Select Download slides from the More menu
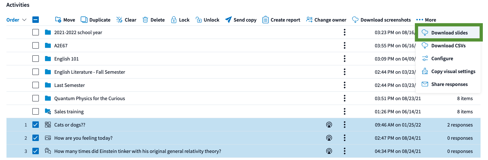 point(449,33)
